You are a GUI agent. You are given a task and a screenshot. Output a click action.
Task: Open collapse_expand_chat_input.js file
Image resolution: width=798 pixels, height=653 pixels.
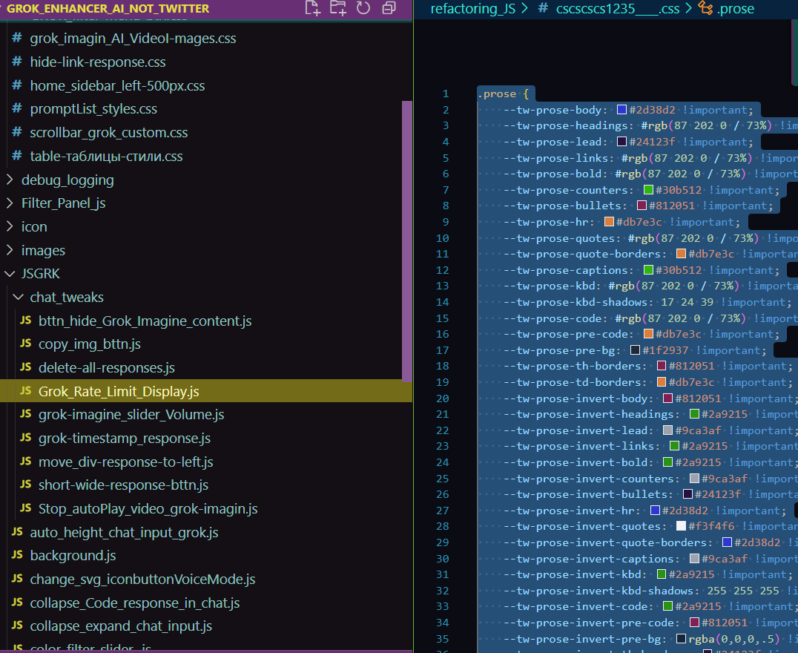[x=121, y=626]
